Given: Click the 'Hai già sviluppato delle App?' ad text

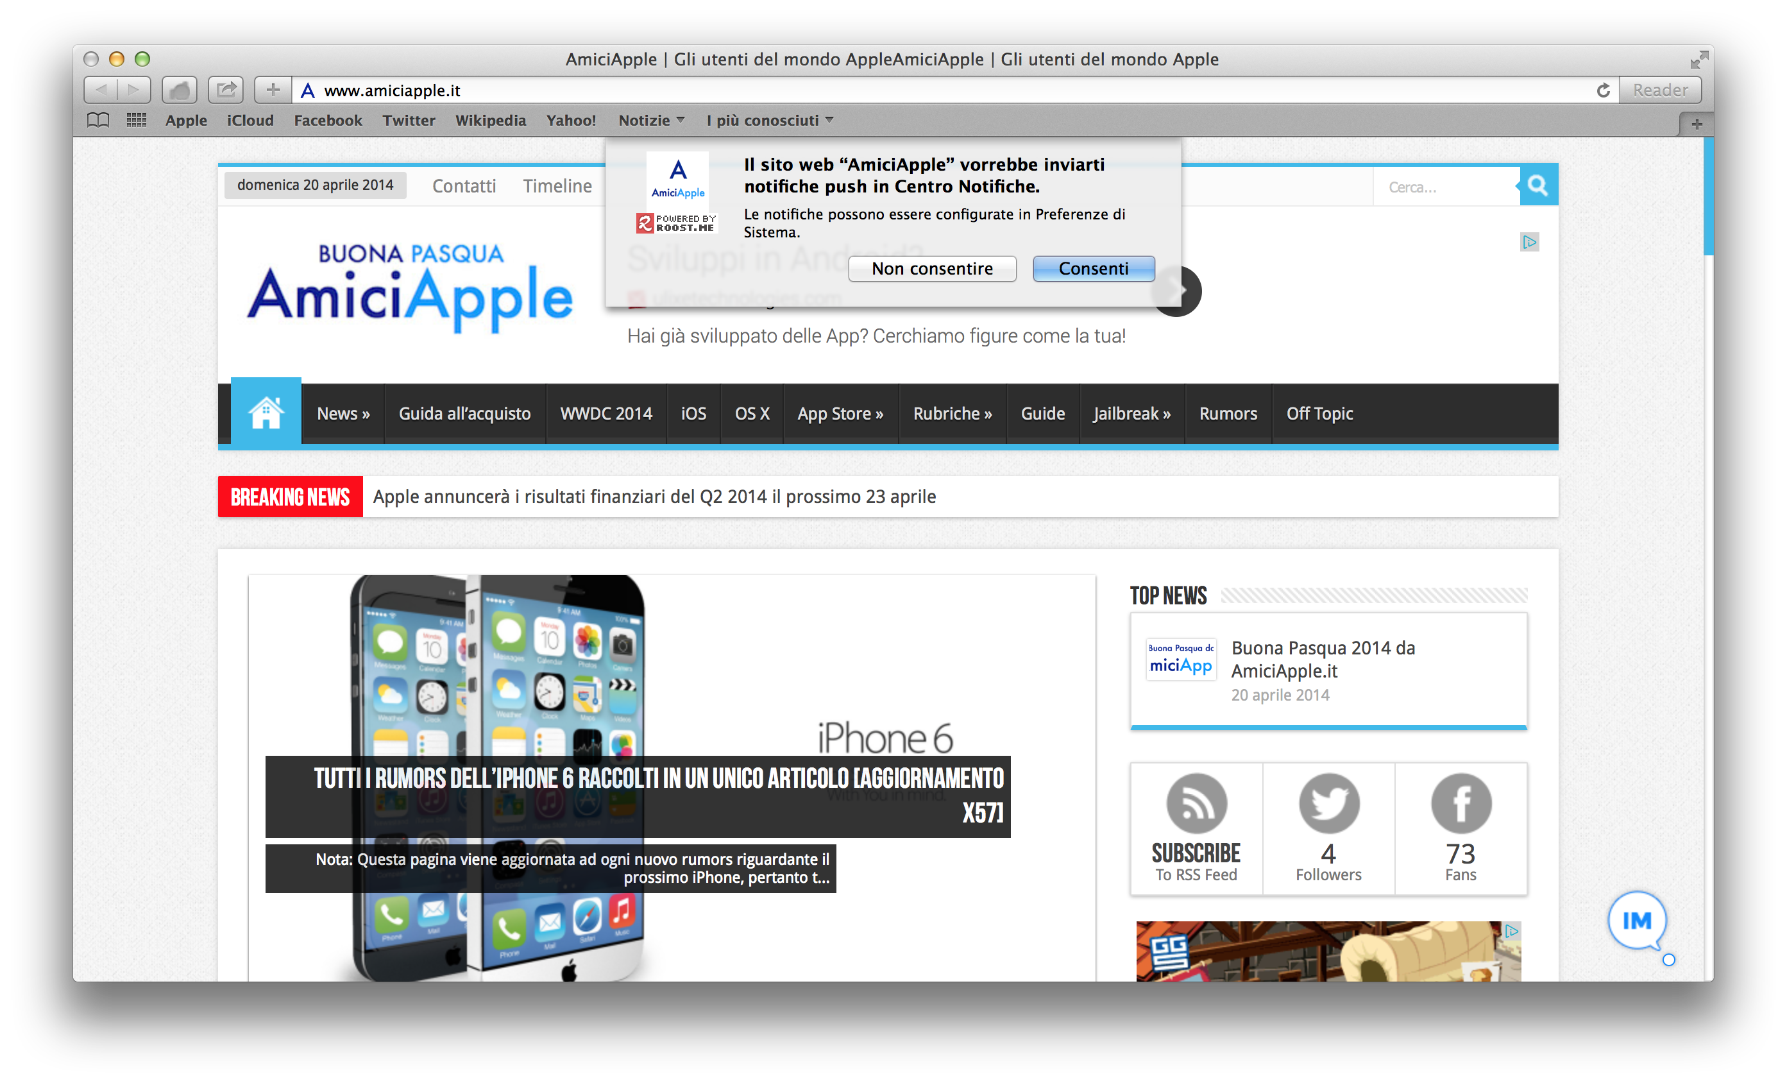Looking at the screenshot, I should click(876, 336).
